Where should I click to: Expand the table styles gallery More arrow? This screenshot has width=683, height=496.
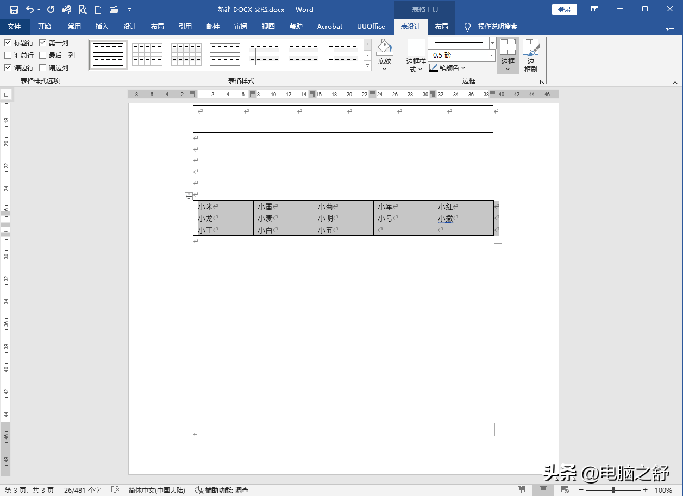pos(367,66)
